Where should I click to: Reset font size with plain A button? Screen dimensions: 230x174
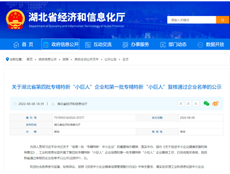pyautogui.click(x=195, y=104)
